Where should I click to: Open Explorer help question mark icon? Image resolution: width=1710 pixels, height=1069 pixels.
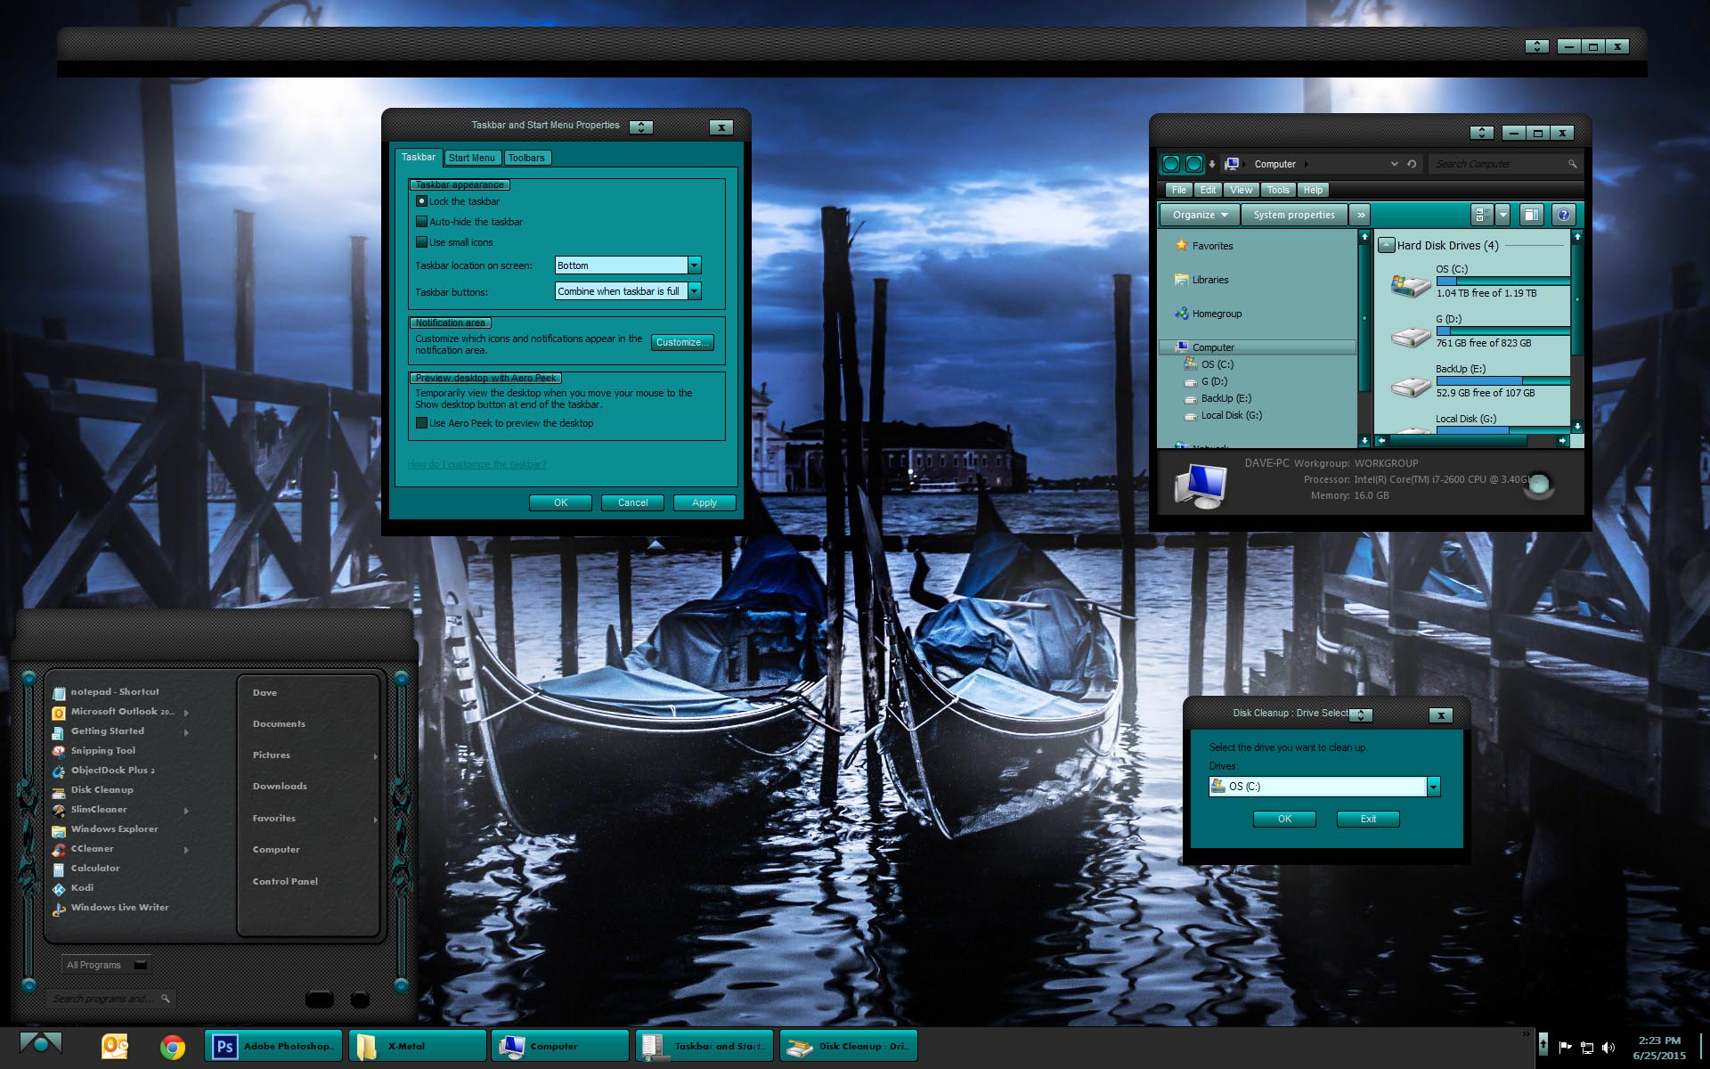pyautogui.click(x=1563, y=215)
